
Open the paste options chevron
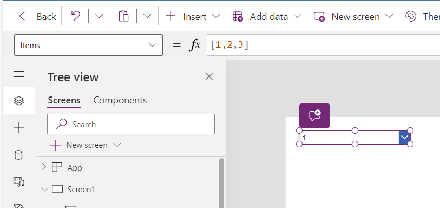click(147, 16)
